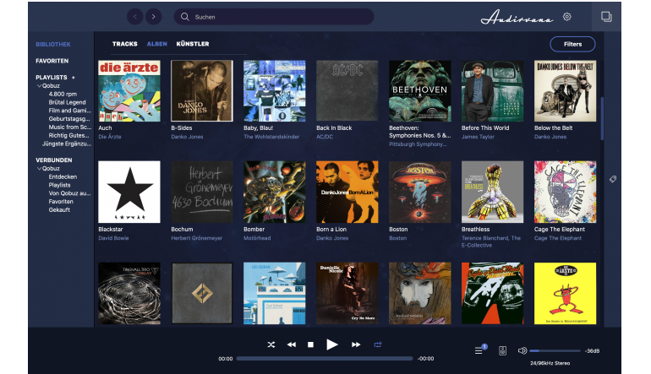Image resolution: width=651 pixels, height=374 pixels.
Task: Mute using the speaker icon
Action: pyautogui.click(x=522, y=350)
